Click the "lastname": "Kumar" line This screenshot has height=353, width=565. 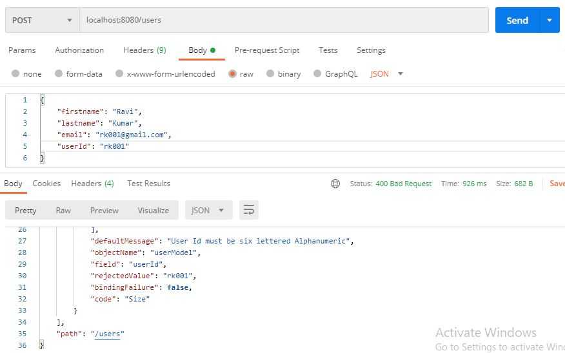point(99,123)
